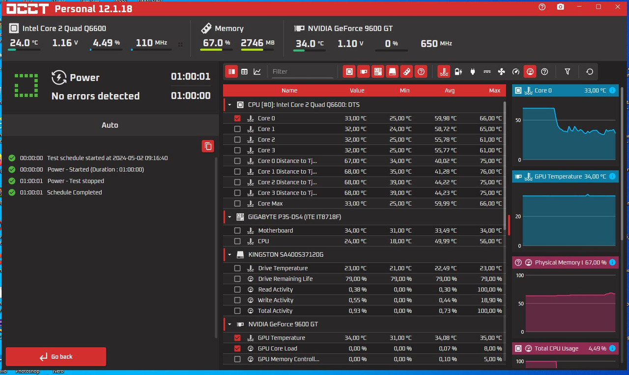
Task: Click the info circle on Physical Memory graph
Action: coord(612,263)
